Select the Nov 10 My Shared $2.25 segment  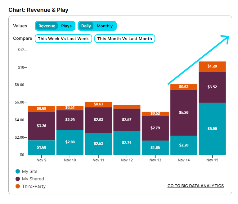[70, 120]
